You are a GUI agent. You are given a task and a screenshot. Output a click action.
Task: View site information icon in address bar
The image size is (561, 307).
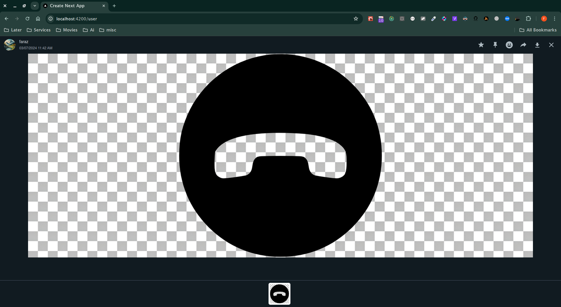50,19
